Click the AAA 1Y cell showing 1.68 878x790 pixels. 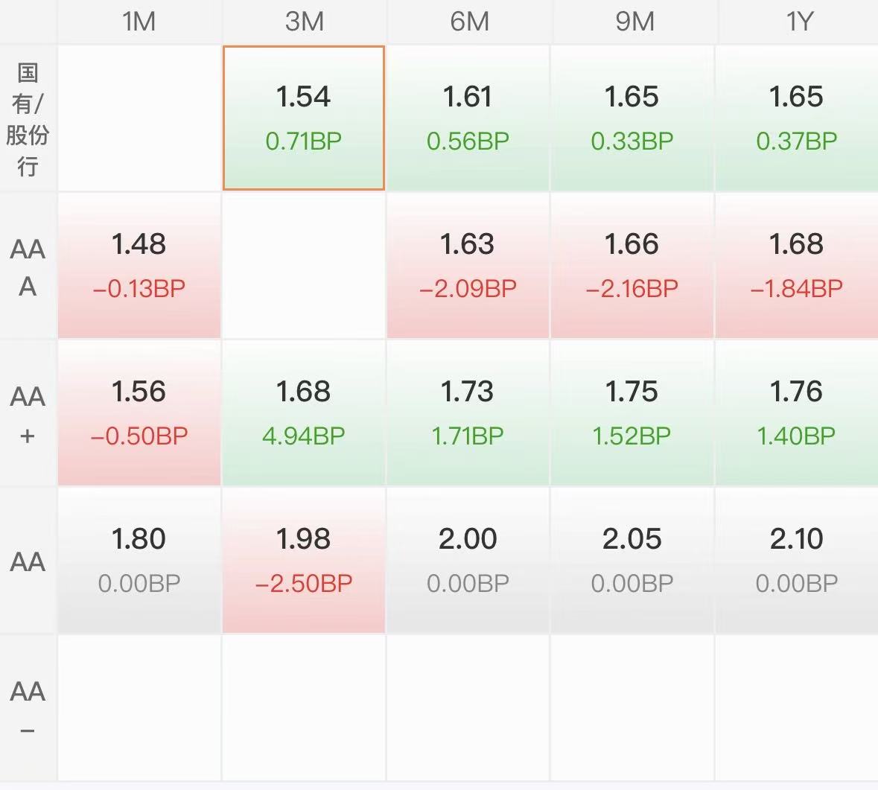tap(797, 266)
